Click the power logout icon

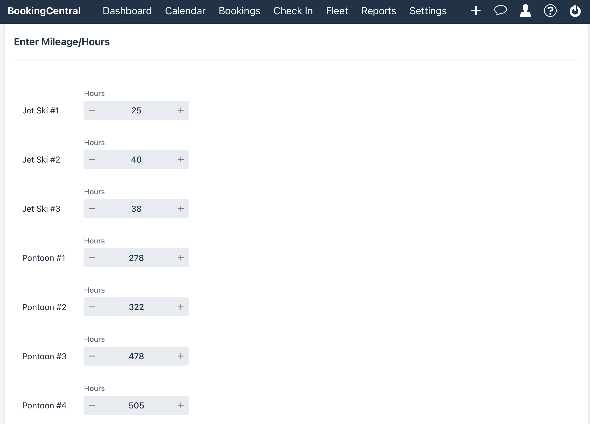point(575,11)
